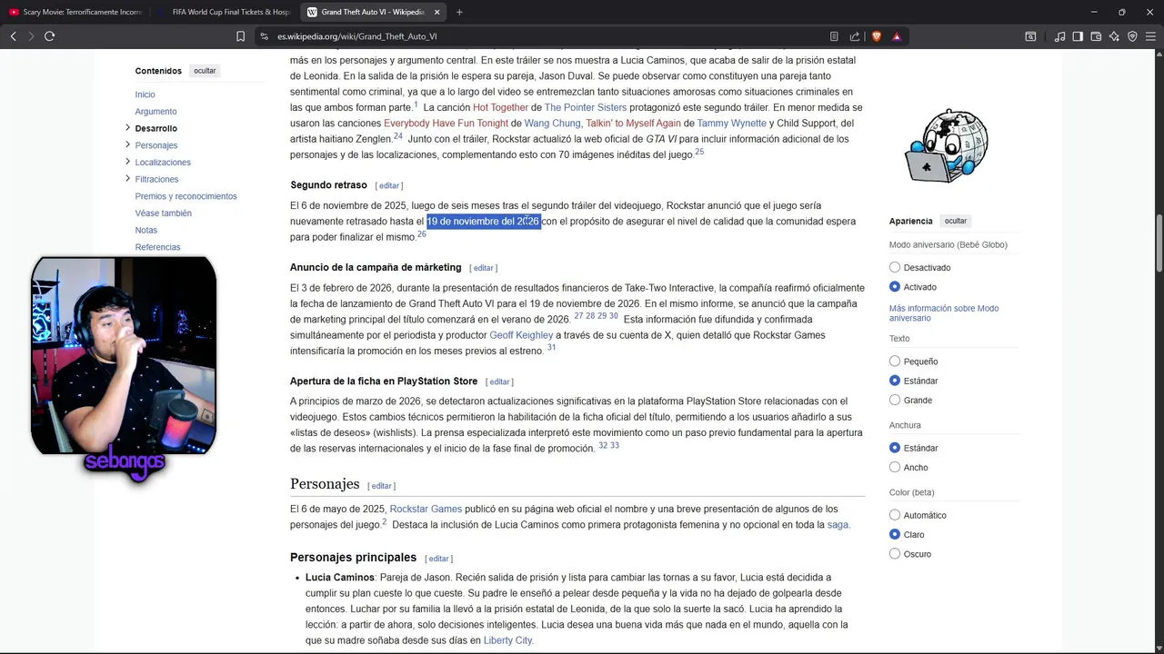Open the tab search icon in toolbar
The image size is (1164, 654).
tap(1030, 36)
